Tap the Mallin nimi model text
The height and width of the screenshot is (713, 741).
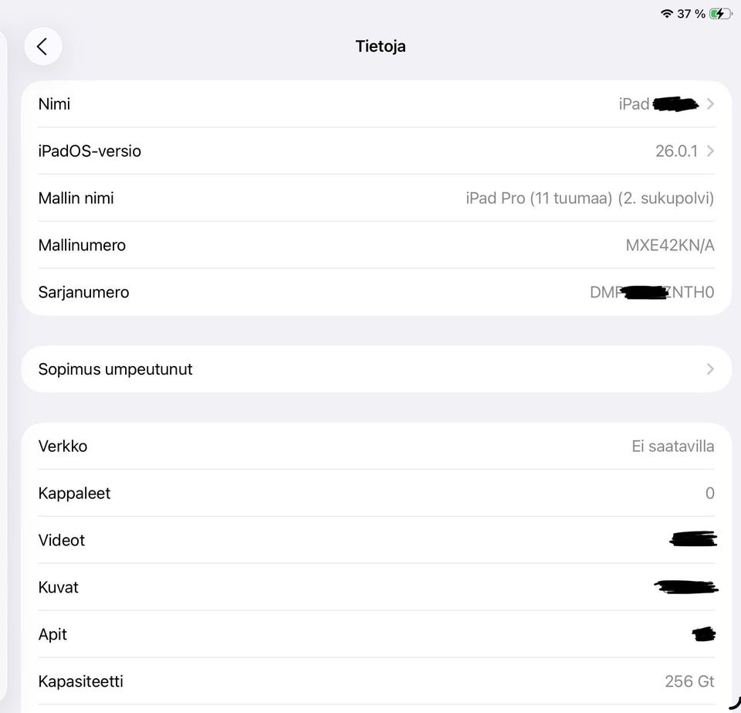pos(590,199)
